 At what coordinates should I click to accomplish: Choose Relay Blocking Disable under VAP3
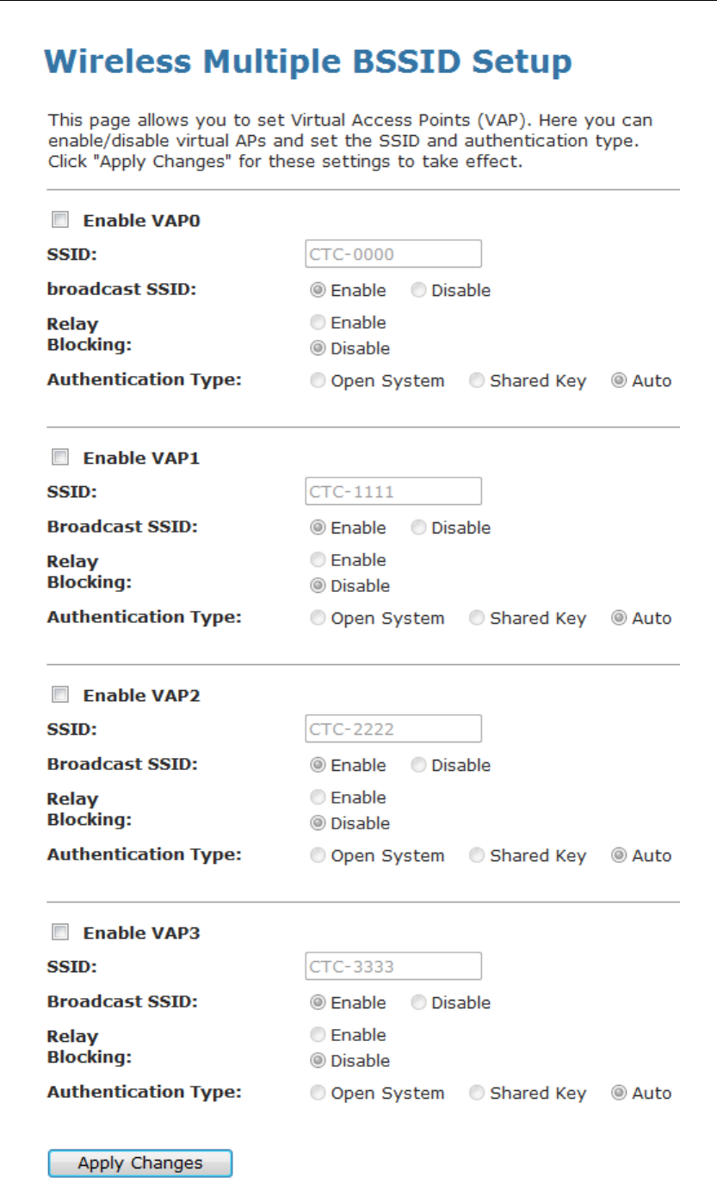(318, 1061)
